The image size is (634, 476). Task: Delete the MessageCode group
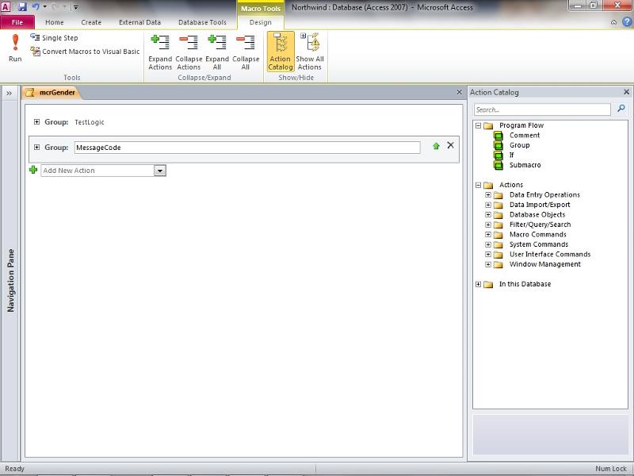point(450,145)
